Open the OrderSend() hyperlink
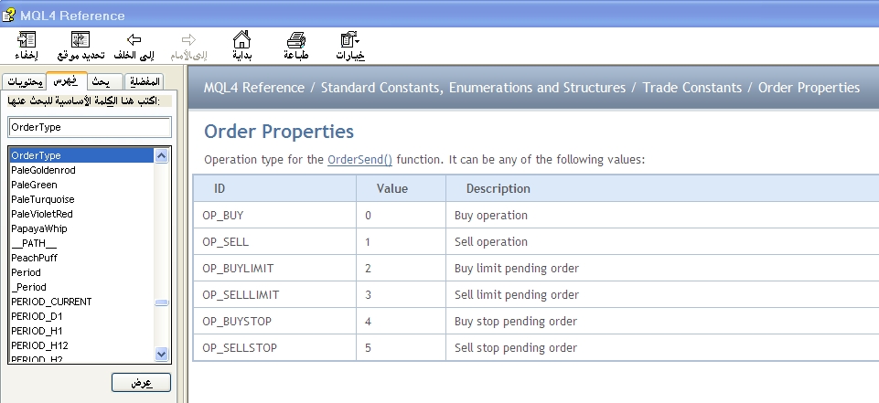This screenshot has height=403, width=879. pos(359,160)
